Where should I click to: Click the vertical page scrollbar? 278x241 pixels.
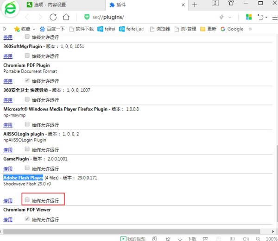click(x=275, y=139)
